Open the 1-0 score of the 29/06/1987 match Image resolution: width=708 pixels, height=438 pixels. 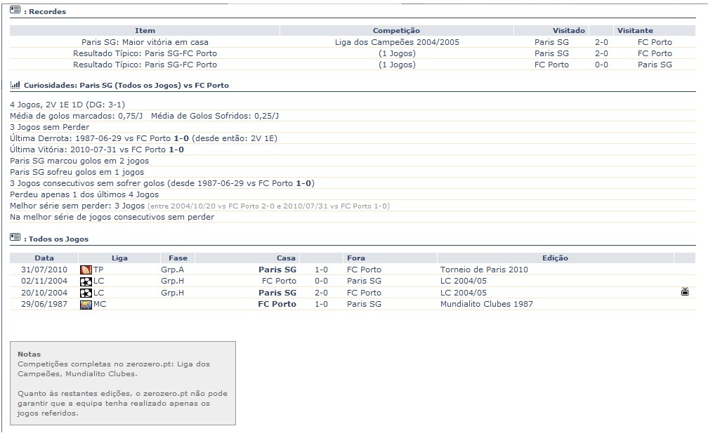pyautogui.click(x=321, y=304)
